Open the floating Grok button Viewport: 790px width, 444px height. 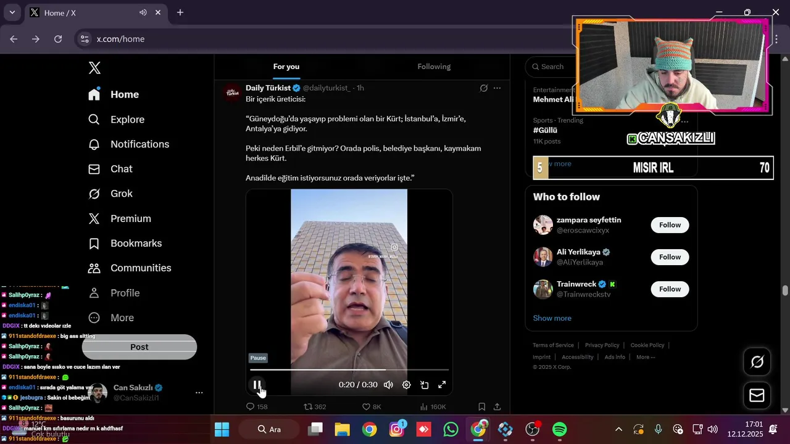click(x=757, y=362)
